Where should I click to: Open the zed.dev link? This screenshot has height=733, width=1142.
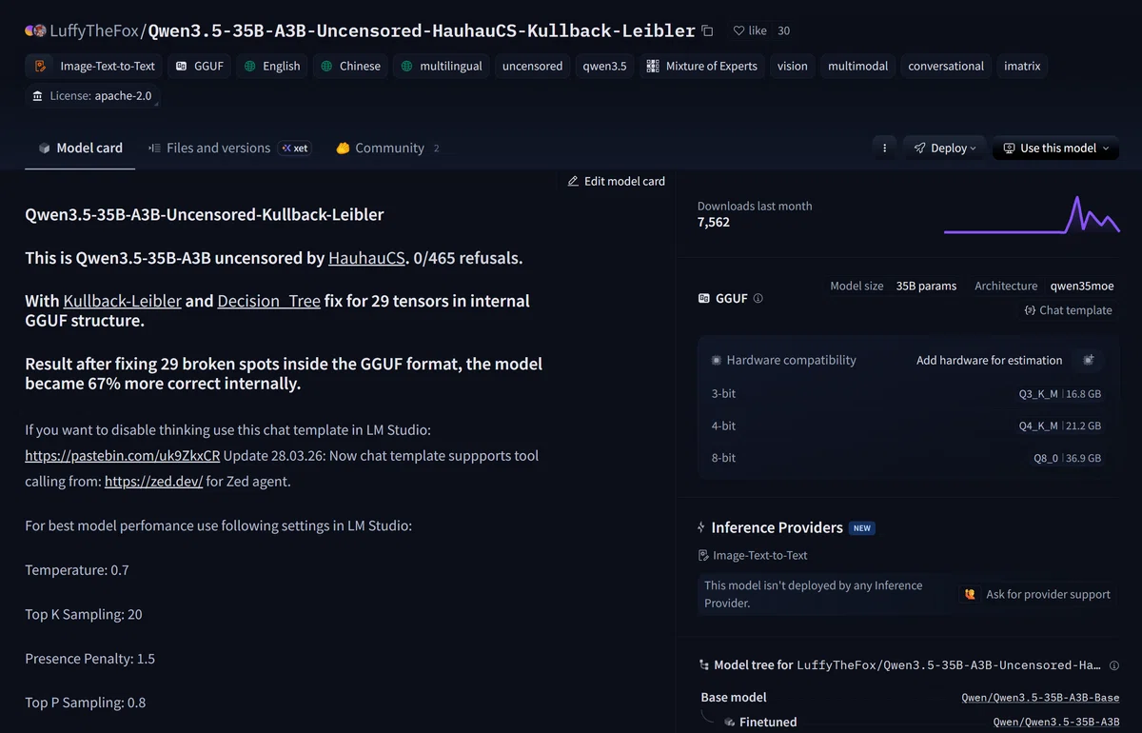(153, 481)
